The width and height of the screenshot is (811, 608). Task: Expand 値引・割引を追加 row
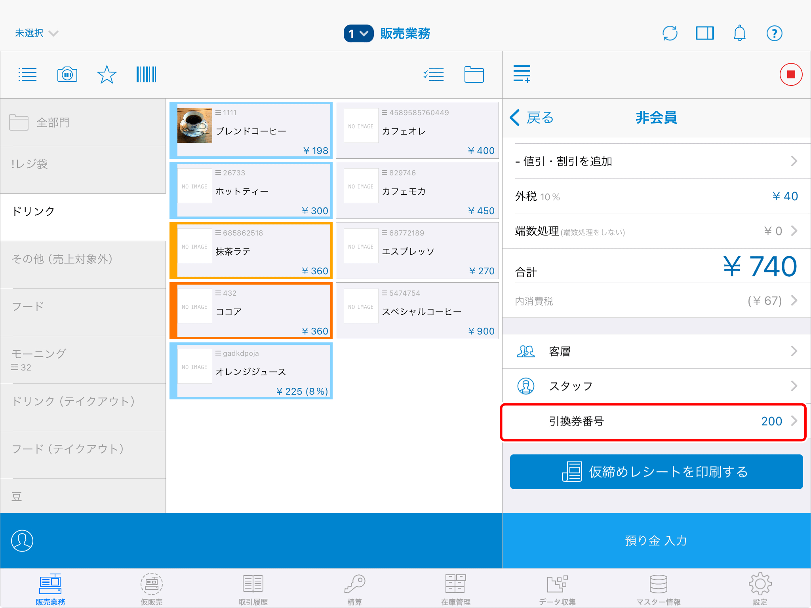[x=656, y=161]
